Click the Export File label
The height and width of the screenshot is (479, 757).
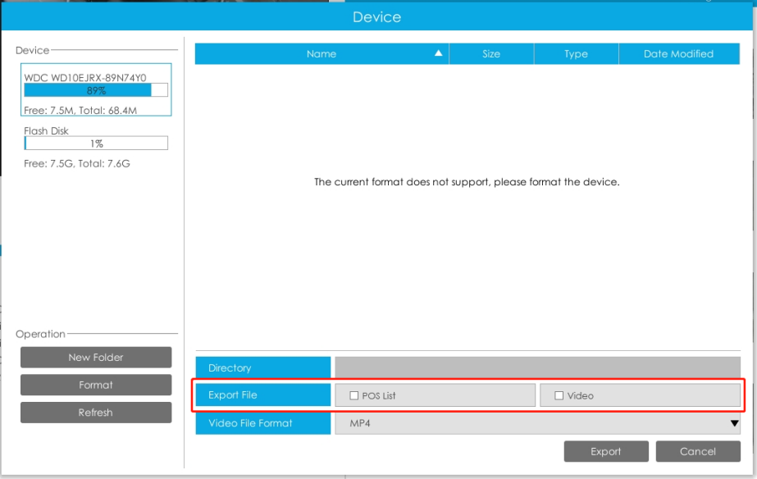tap(263, 395)
